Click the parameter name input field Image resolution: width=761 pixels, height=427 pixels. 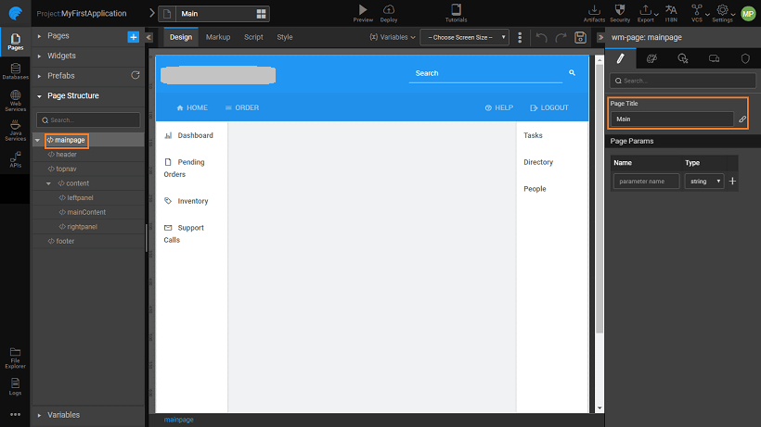(x=647, y=182)
